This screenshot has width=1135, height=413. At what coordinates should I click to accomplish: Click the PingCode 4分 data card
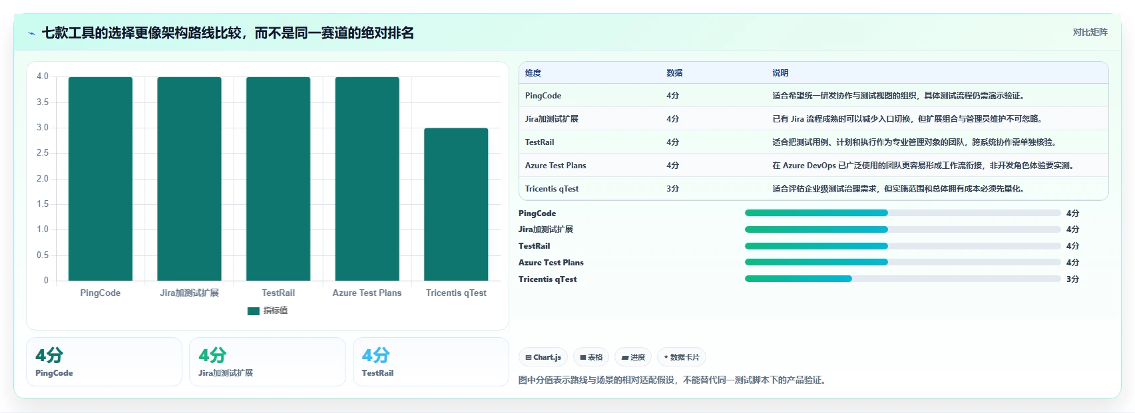104,362
